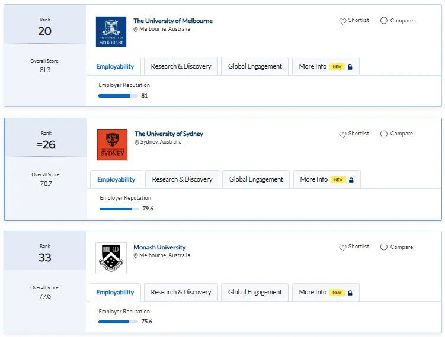Open The University of Sydney link
This screenshot has height=337, width=445.
point(169,134)
